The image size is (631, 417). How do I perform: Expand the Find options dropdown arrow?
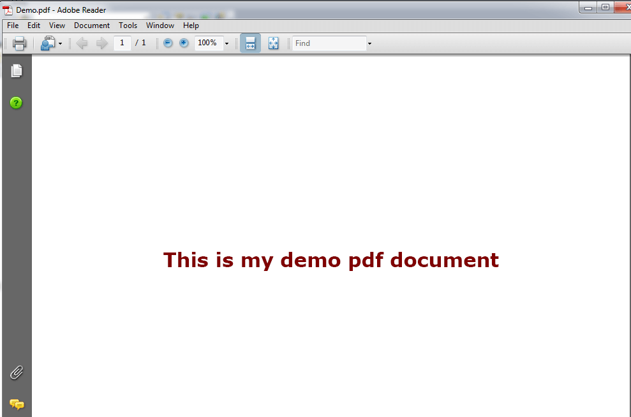pos(369,44)
